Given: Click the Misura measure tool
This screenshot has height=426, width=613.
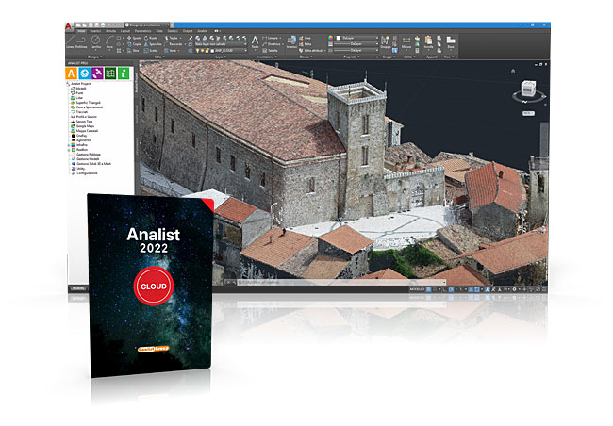Looking at the screenshot, I should 406,41.
